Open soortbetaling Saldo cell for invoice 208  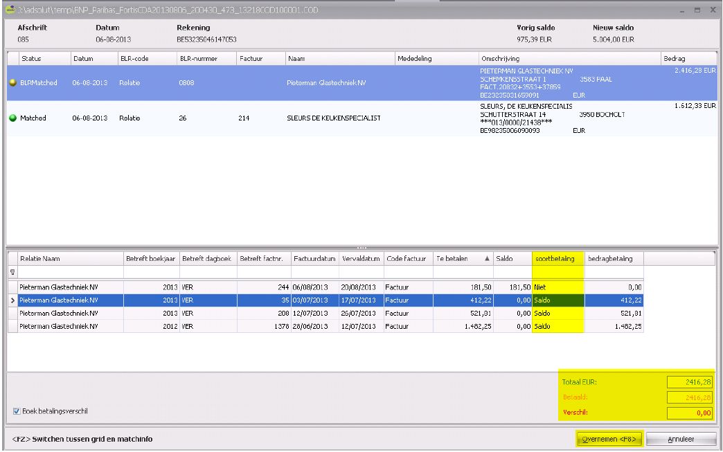557,313
